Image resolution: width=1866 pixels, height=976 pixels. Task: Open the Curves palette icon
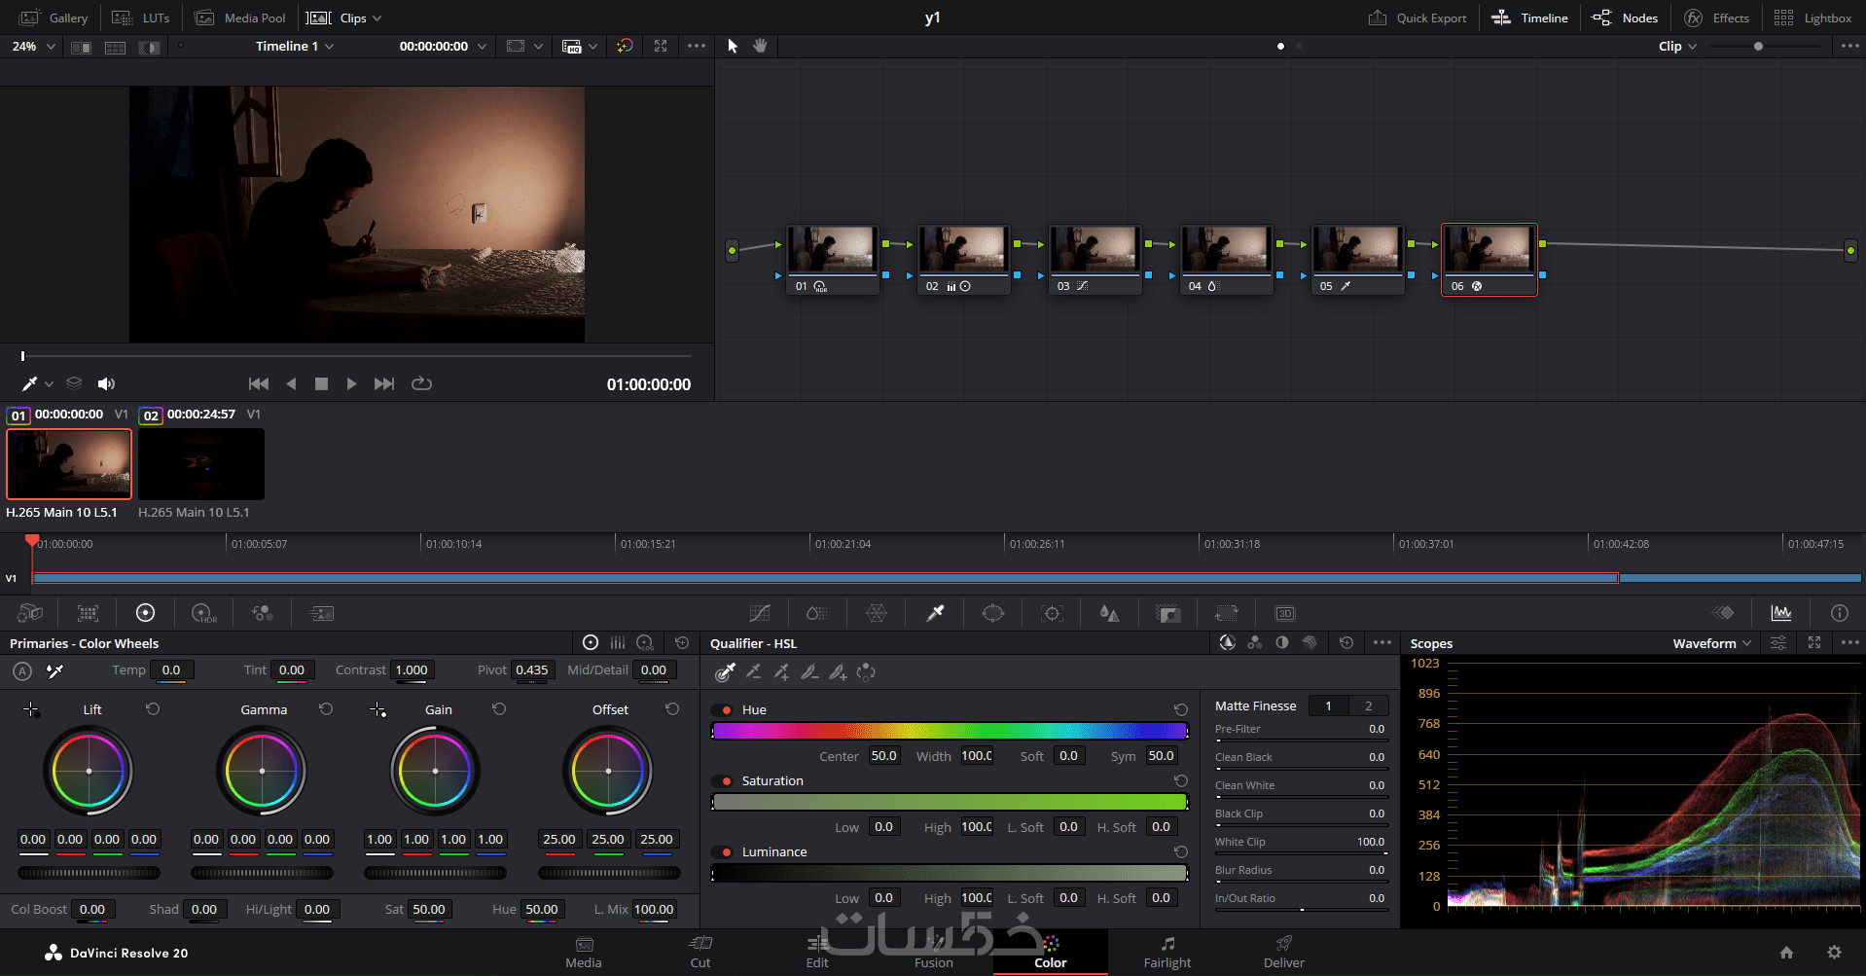760,613
